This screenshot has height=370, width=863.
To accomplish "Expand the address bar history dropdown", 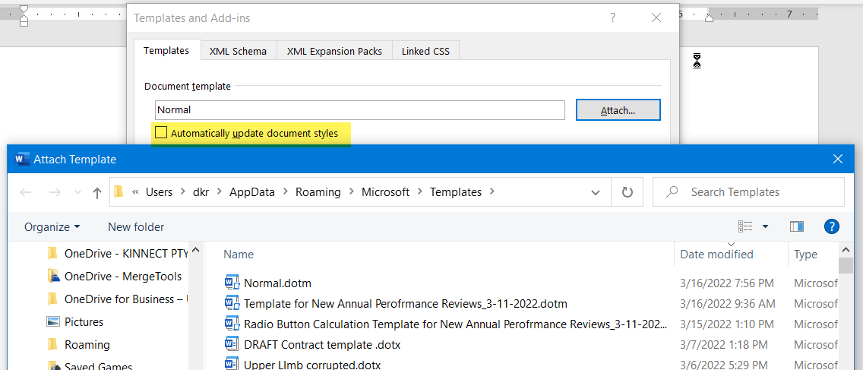I will [595, 192].
